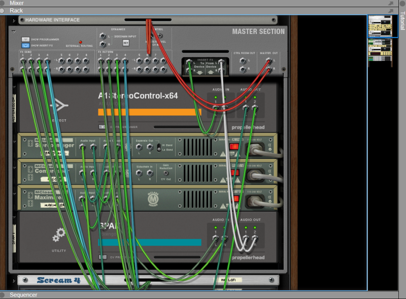Click the FX Send 5 left jack
Viewport: 406px width, 299px height.
pyautogui.click(x=61, y=61)
